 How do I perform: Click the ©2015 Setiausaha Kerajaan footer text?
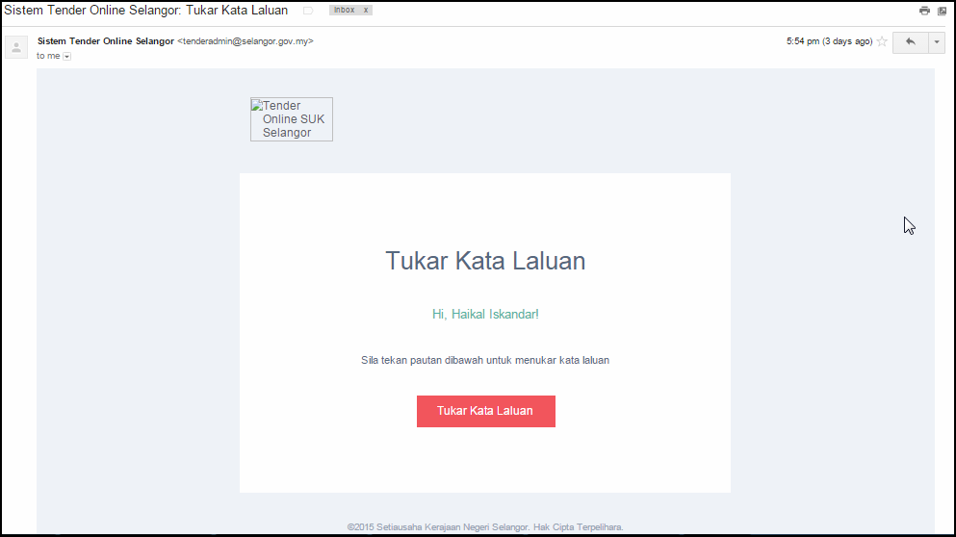pos(485,526)
